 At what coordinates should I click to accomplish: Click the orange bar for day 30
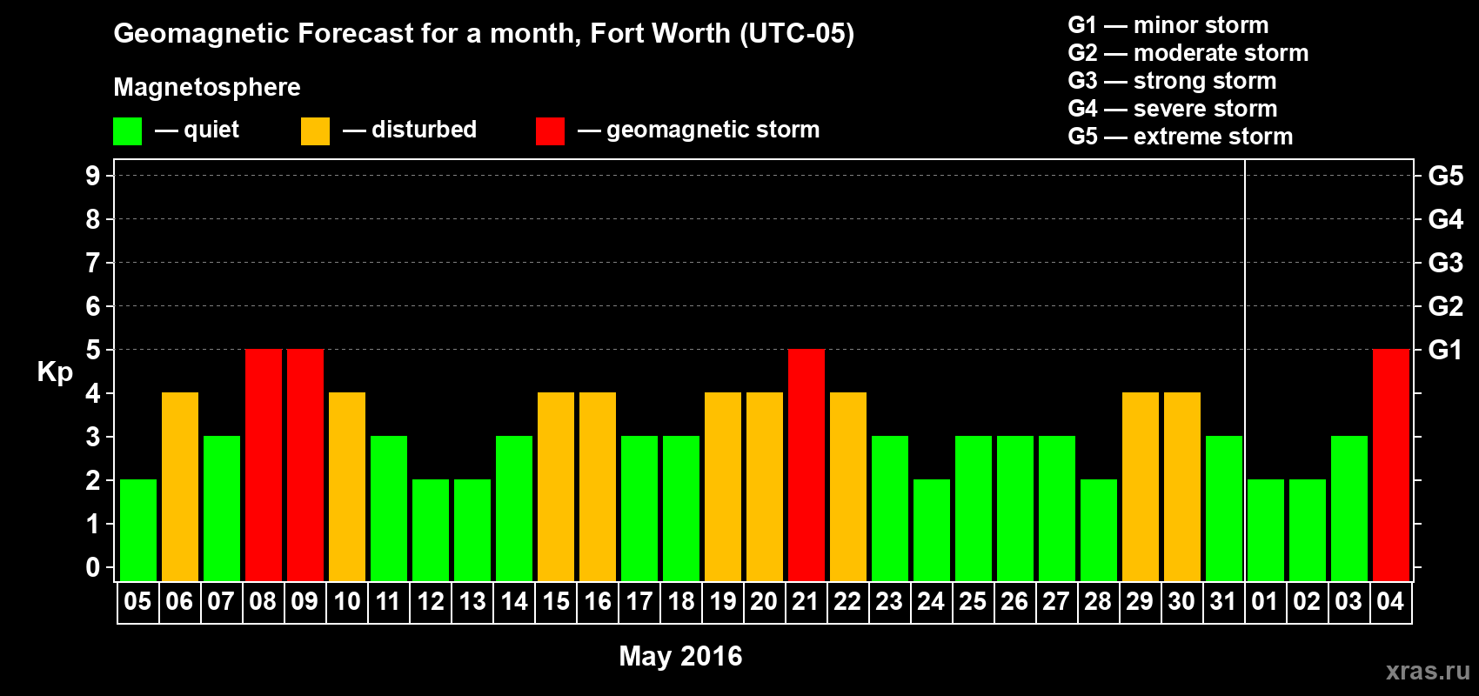pyautogui.click(x=1182, y=486)
